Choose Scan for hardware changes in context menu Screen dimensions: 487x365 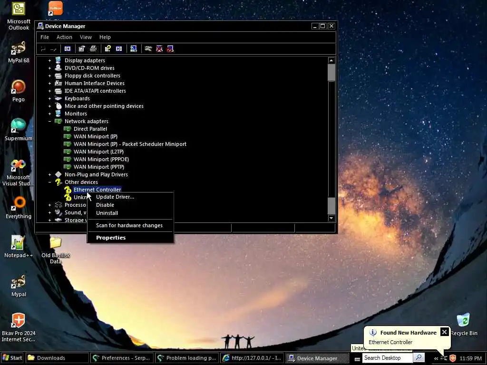130,225
